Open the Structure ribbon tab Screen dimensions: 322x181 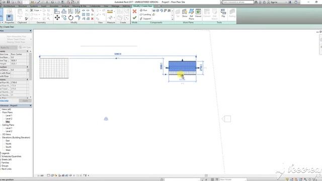click(23, 6)
